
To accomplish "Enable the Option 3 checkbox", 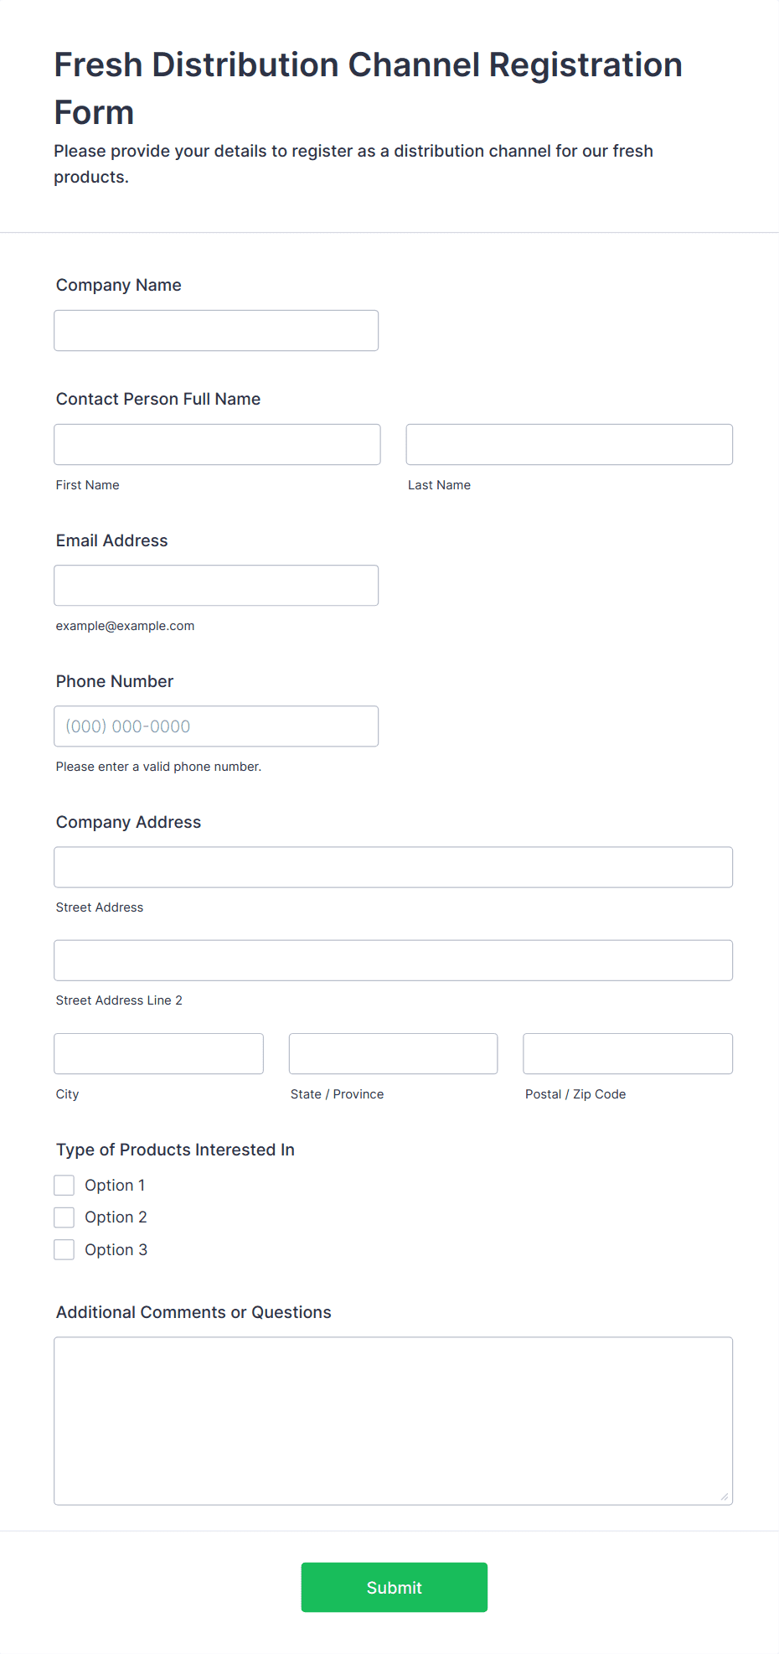I will 64,1249.
